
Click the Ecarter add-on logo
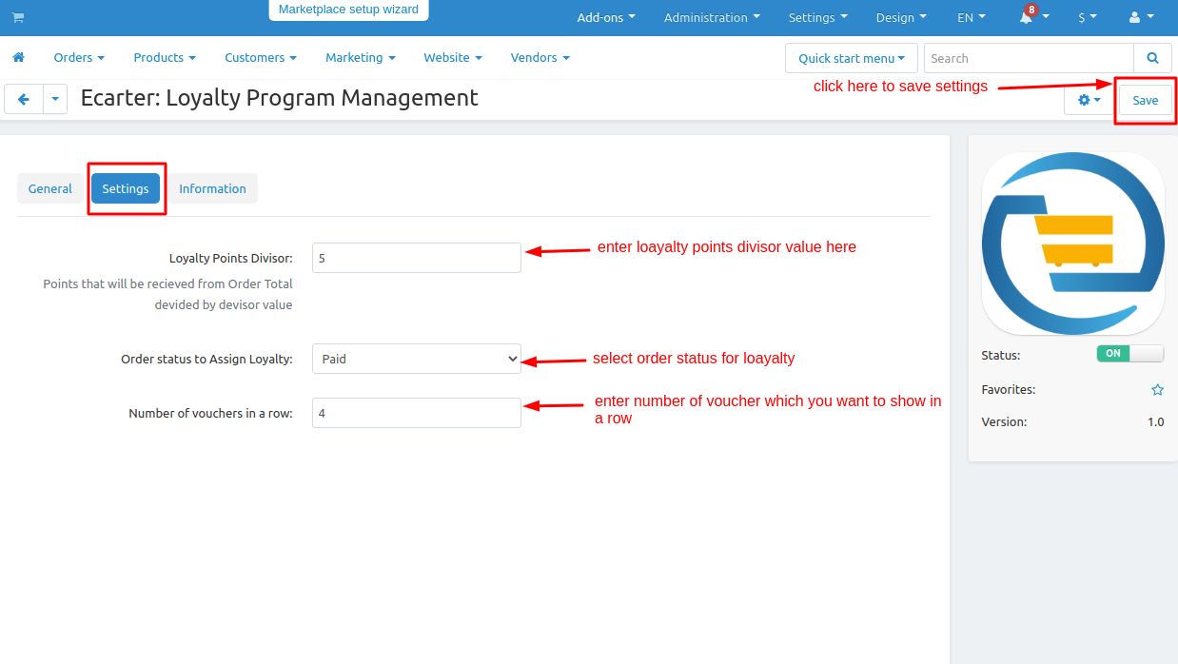[x=1073, y=243]
